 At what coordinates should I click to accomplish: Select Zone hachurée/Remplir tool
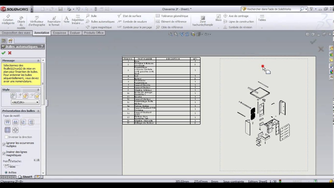pyautogui.click(x=203, y=21)
